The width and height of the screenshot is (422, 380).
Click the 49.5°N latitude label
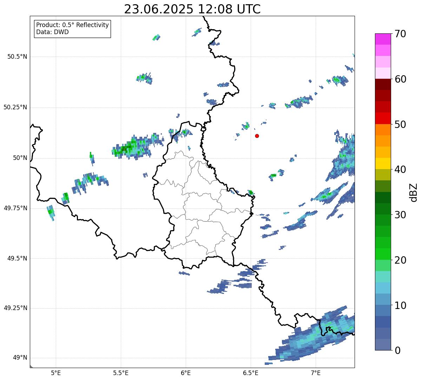(17, 258)
